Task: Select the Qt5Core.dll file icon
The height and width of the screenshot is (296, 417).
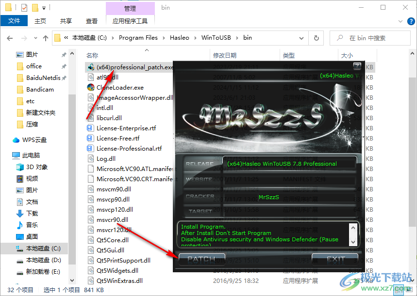Action: point(91,240)
